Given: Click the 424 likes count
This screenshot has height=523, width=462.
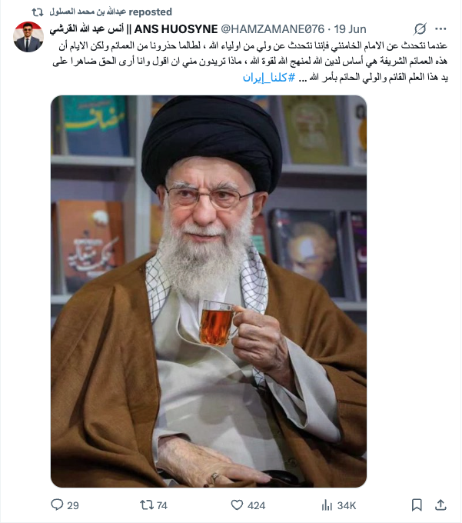Looking at the screenshot, I should 256,505.
